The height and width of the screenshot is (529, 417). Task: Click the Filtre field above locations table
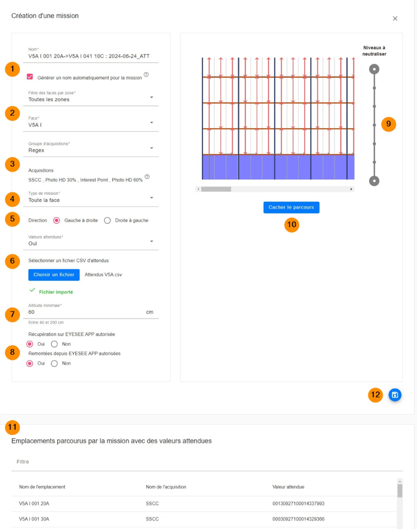click(x=206, y=462)
